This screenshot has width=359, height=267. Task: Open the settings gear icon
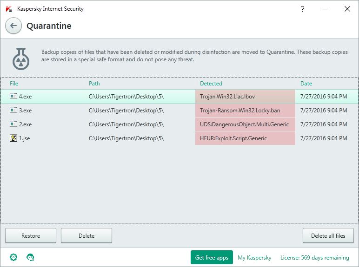[x=13, y=257]
